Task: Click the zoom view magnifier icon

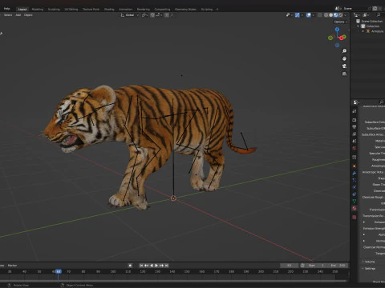Action: (344, 51)
